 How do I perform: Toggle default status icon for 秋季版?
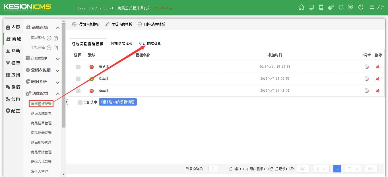pyautogui.click(x=92, y=79)
